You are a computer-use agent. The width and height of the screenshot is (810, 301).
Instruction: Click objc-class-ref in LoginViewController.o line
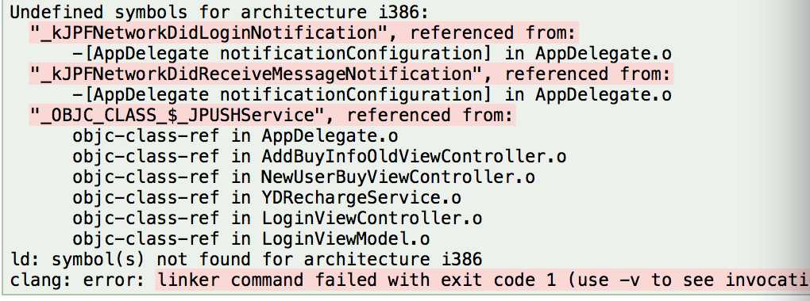277,219
